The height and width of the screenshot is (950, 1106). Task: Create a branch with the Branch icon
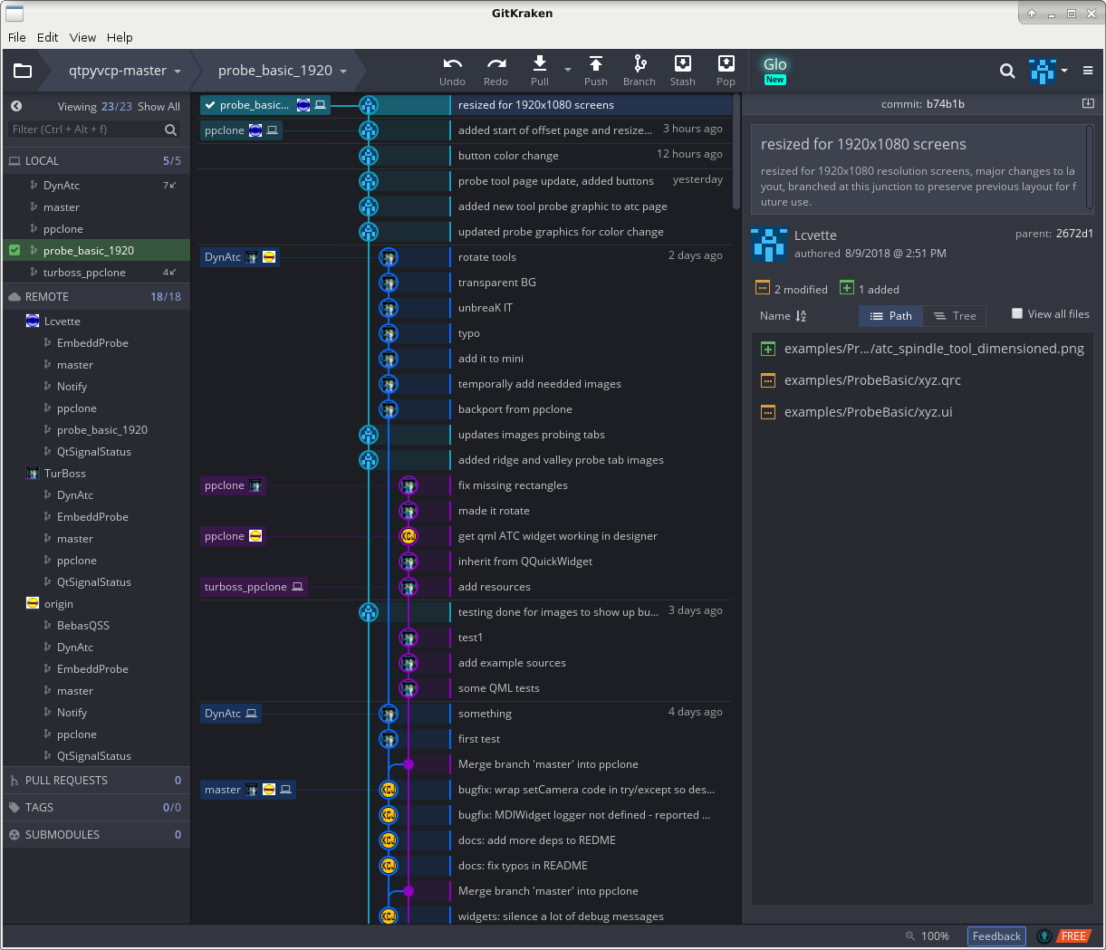(640, 62)
